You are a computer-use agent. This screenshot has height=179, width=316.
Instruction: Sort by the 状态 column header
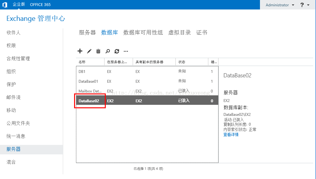192,62
